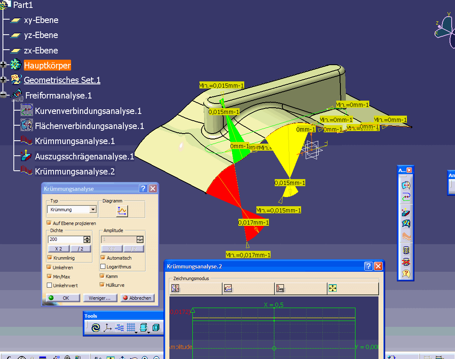Click the Flächenverbindungsanalyse.1 tree icon
455x359 pixels.
point(26,125)
